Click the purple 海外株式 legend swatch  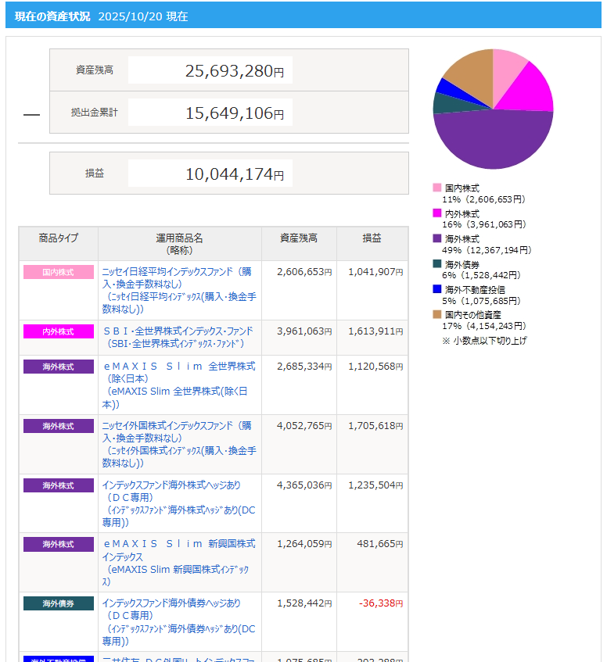pos(437,238)
